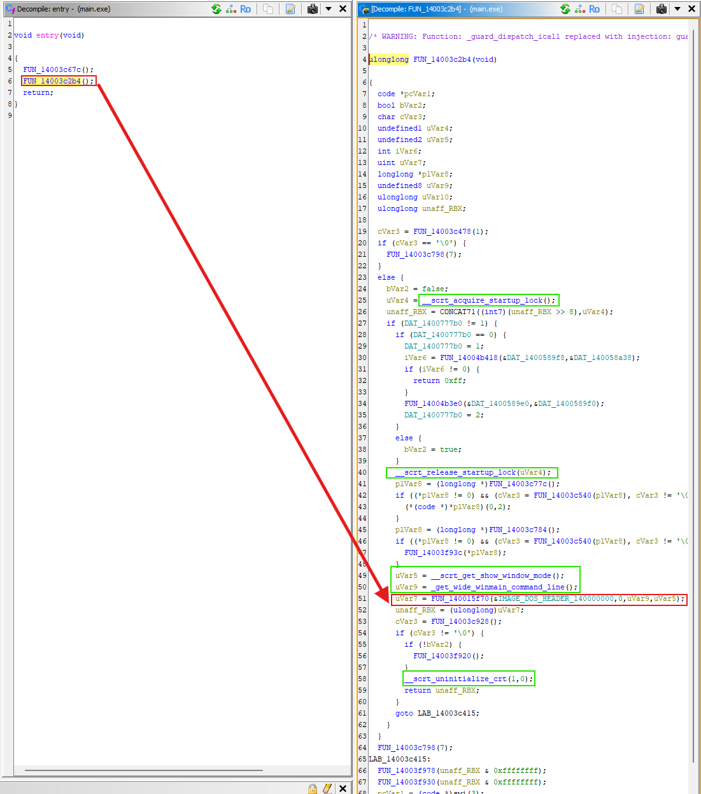
Task: Click the copy icon in FUN_14003c2b4 panel
Action: pos(616,9)
